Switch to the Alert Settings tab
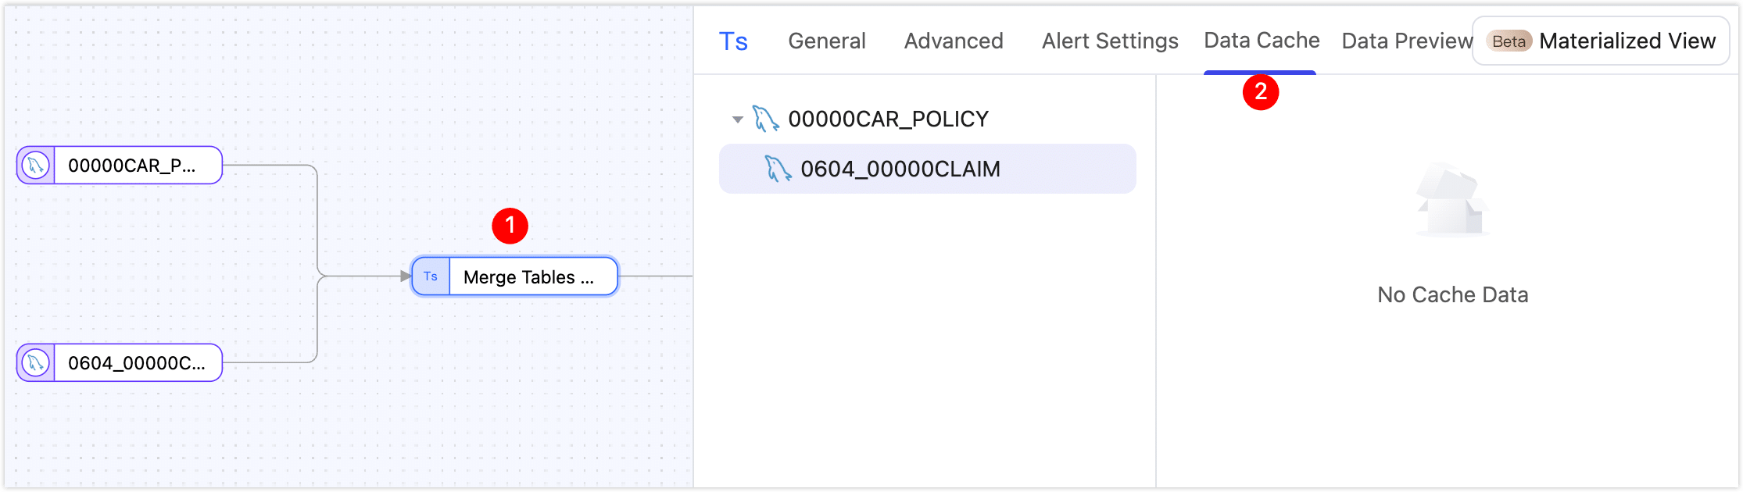This screenshot has width=1743, height=492. pyautogui.click(x=1110, y=41)
